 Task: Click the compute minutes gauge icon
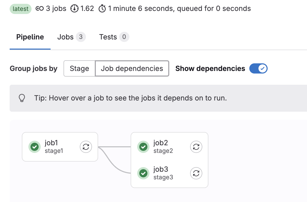tap(74, 9)
